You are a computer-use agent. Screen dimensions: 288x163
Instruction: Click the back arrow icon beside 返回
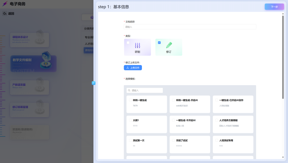(4, 13)
